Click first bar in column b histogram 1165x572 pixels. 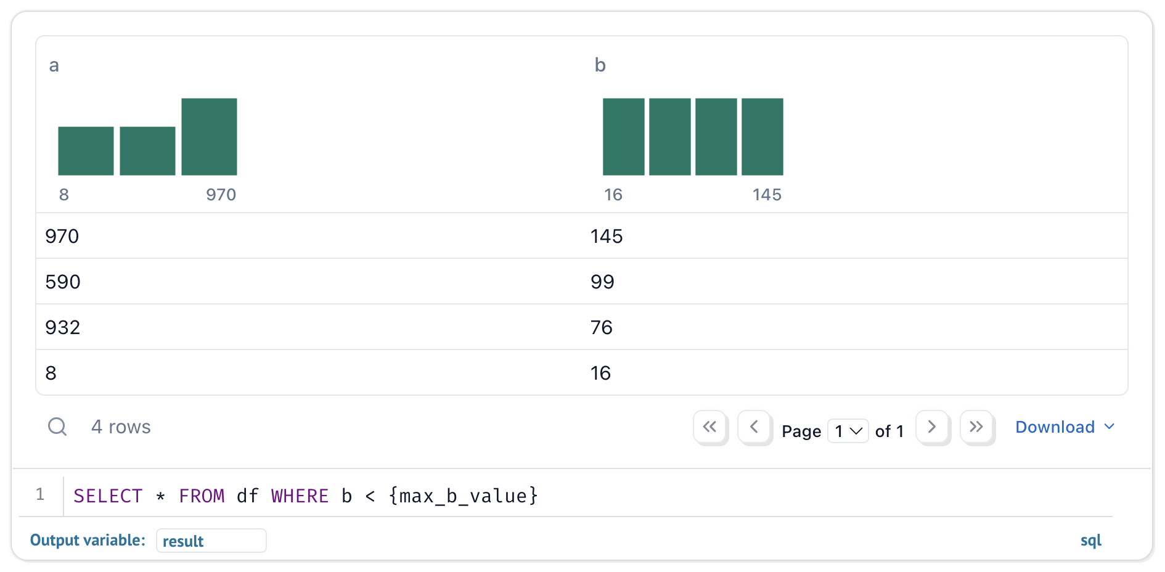coord(623,136)
